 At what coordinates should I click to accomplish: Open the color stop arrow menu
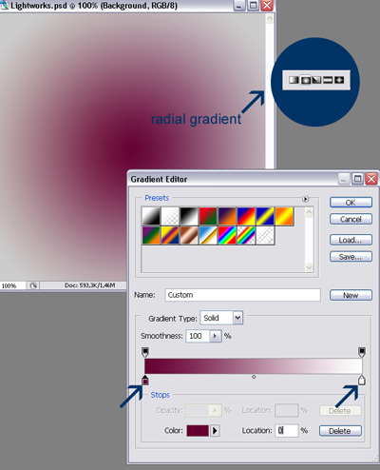[215, 431]
